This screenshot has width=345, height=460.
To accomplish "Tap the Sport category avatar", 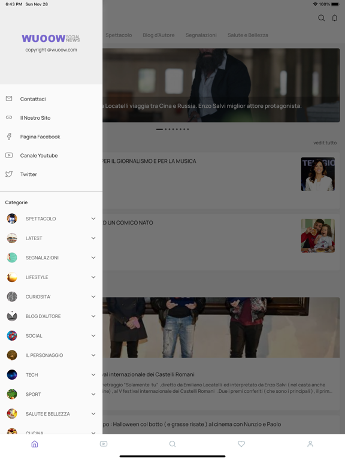I will [12, 394].
